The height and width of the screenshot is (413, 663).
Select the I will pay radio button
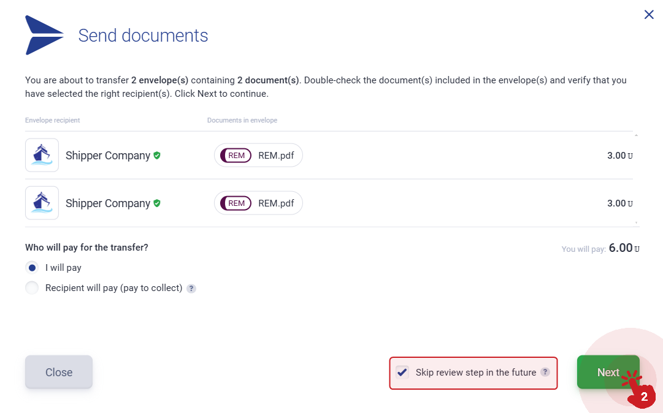[x=32, y=268]
